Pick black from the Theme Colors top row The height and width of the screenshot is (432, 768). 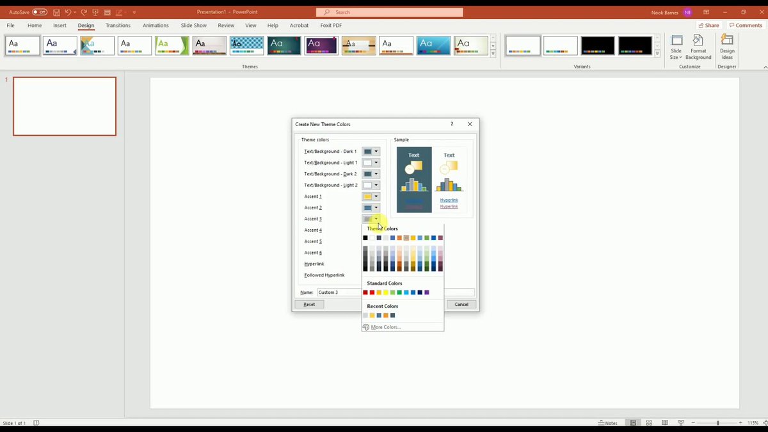pyautogui.click(x=365, y=238)
